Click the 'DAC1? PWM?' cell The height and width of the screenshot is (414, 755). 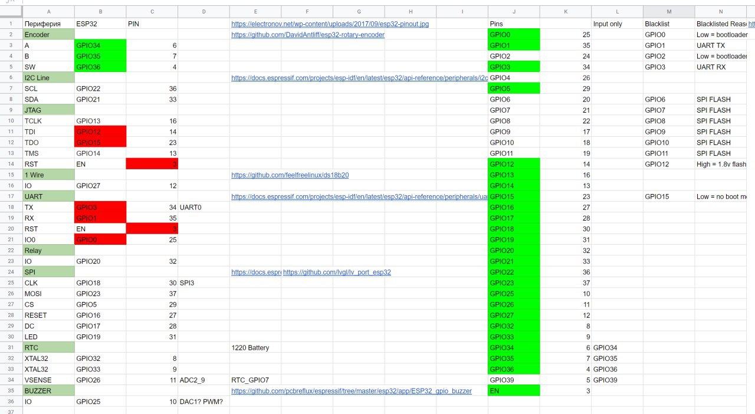click(x=203, y=402)
